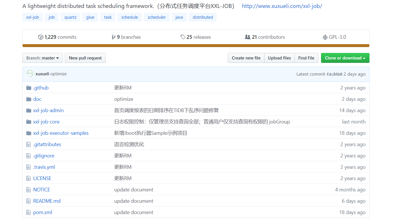This screenshot has height=220, width=395.
Task: Open the Branch: master dropdown
Action: [43, 58]
